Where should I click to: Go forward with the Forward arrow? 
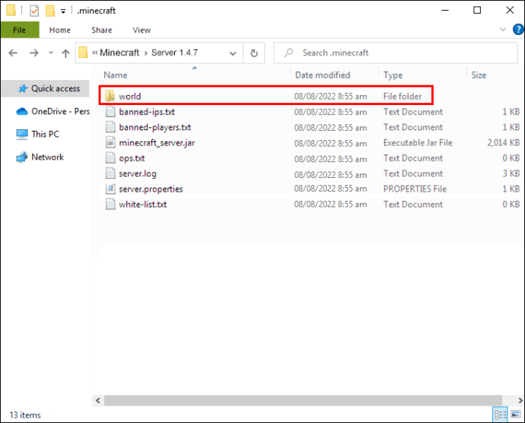(x=33, y=53)
